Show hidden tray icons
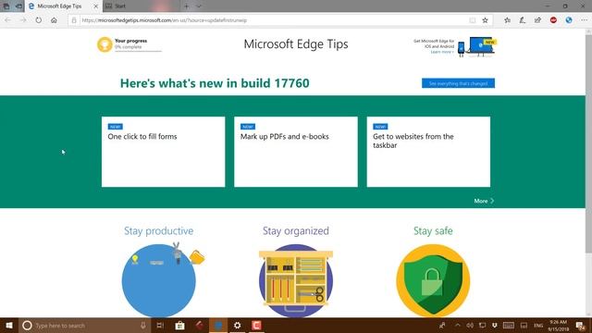 pos(458,325)
